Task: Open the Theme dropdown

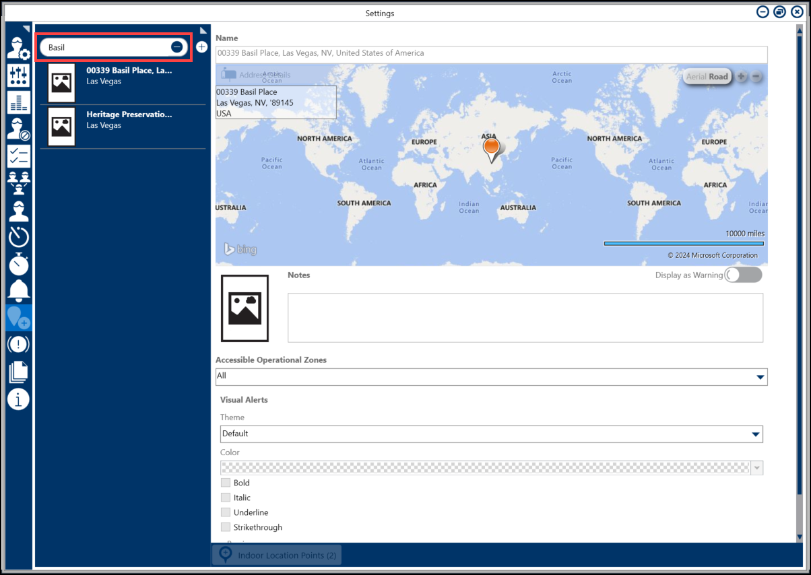Action: tap(755, 434)
